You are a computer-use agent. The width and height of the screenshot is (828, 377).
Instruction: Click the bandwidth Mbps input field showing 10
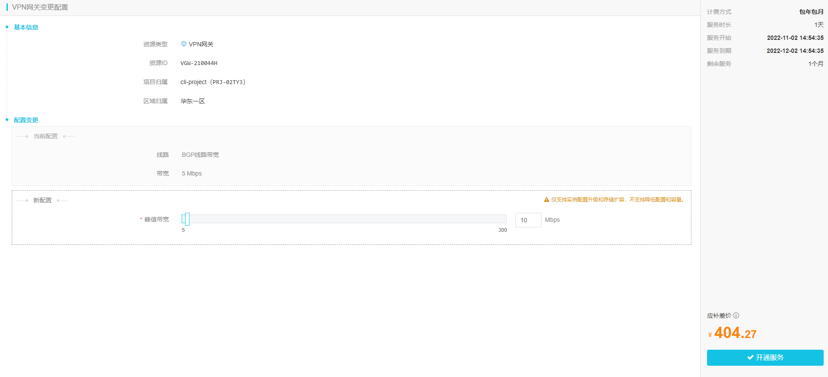[528, 220]
